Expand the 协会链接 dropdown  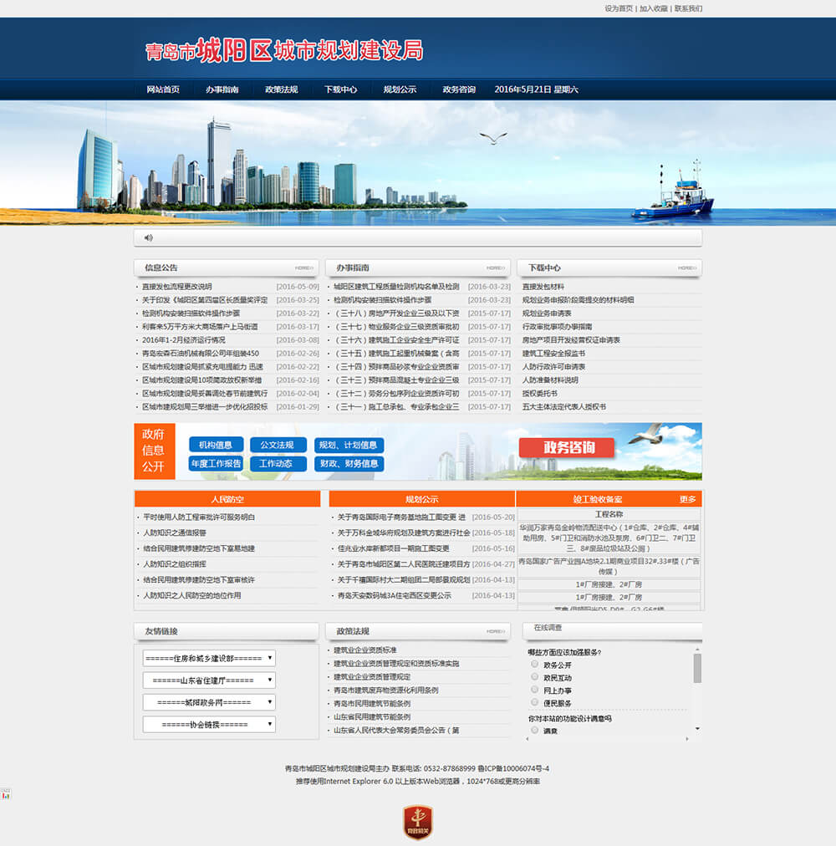(x=209, y=724)
